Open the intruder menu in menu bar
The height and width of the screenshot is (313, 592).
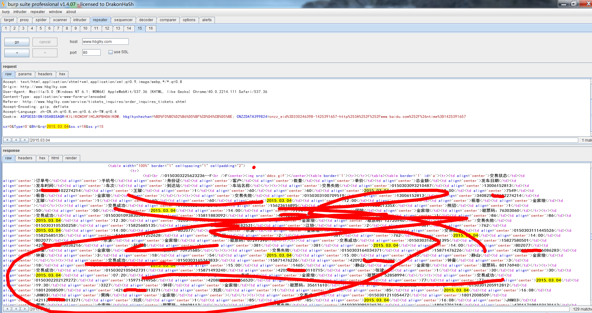click(20, 12)
